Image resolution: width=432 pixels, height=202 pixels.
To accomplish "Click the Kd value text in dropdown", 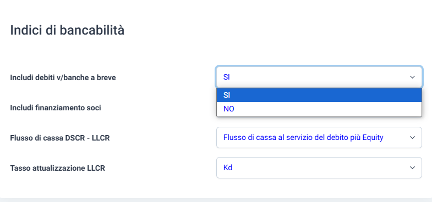I will (228, 167).
